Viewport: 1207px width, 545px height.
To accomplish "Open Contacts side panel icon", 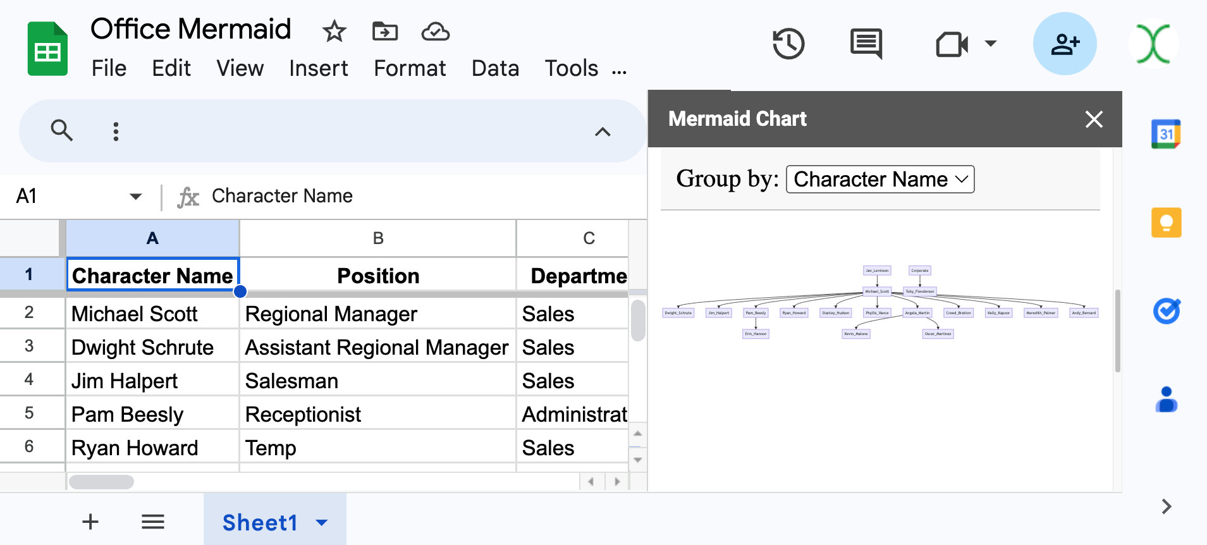I will [x=1166, y=400].
